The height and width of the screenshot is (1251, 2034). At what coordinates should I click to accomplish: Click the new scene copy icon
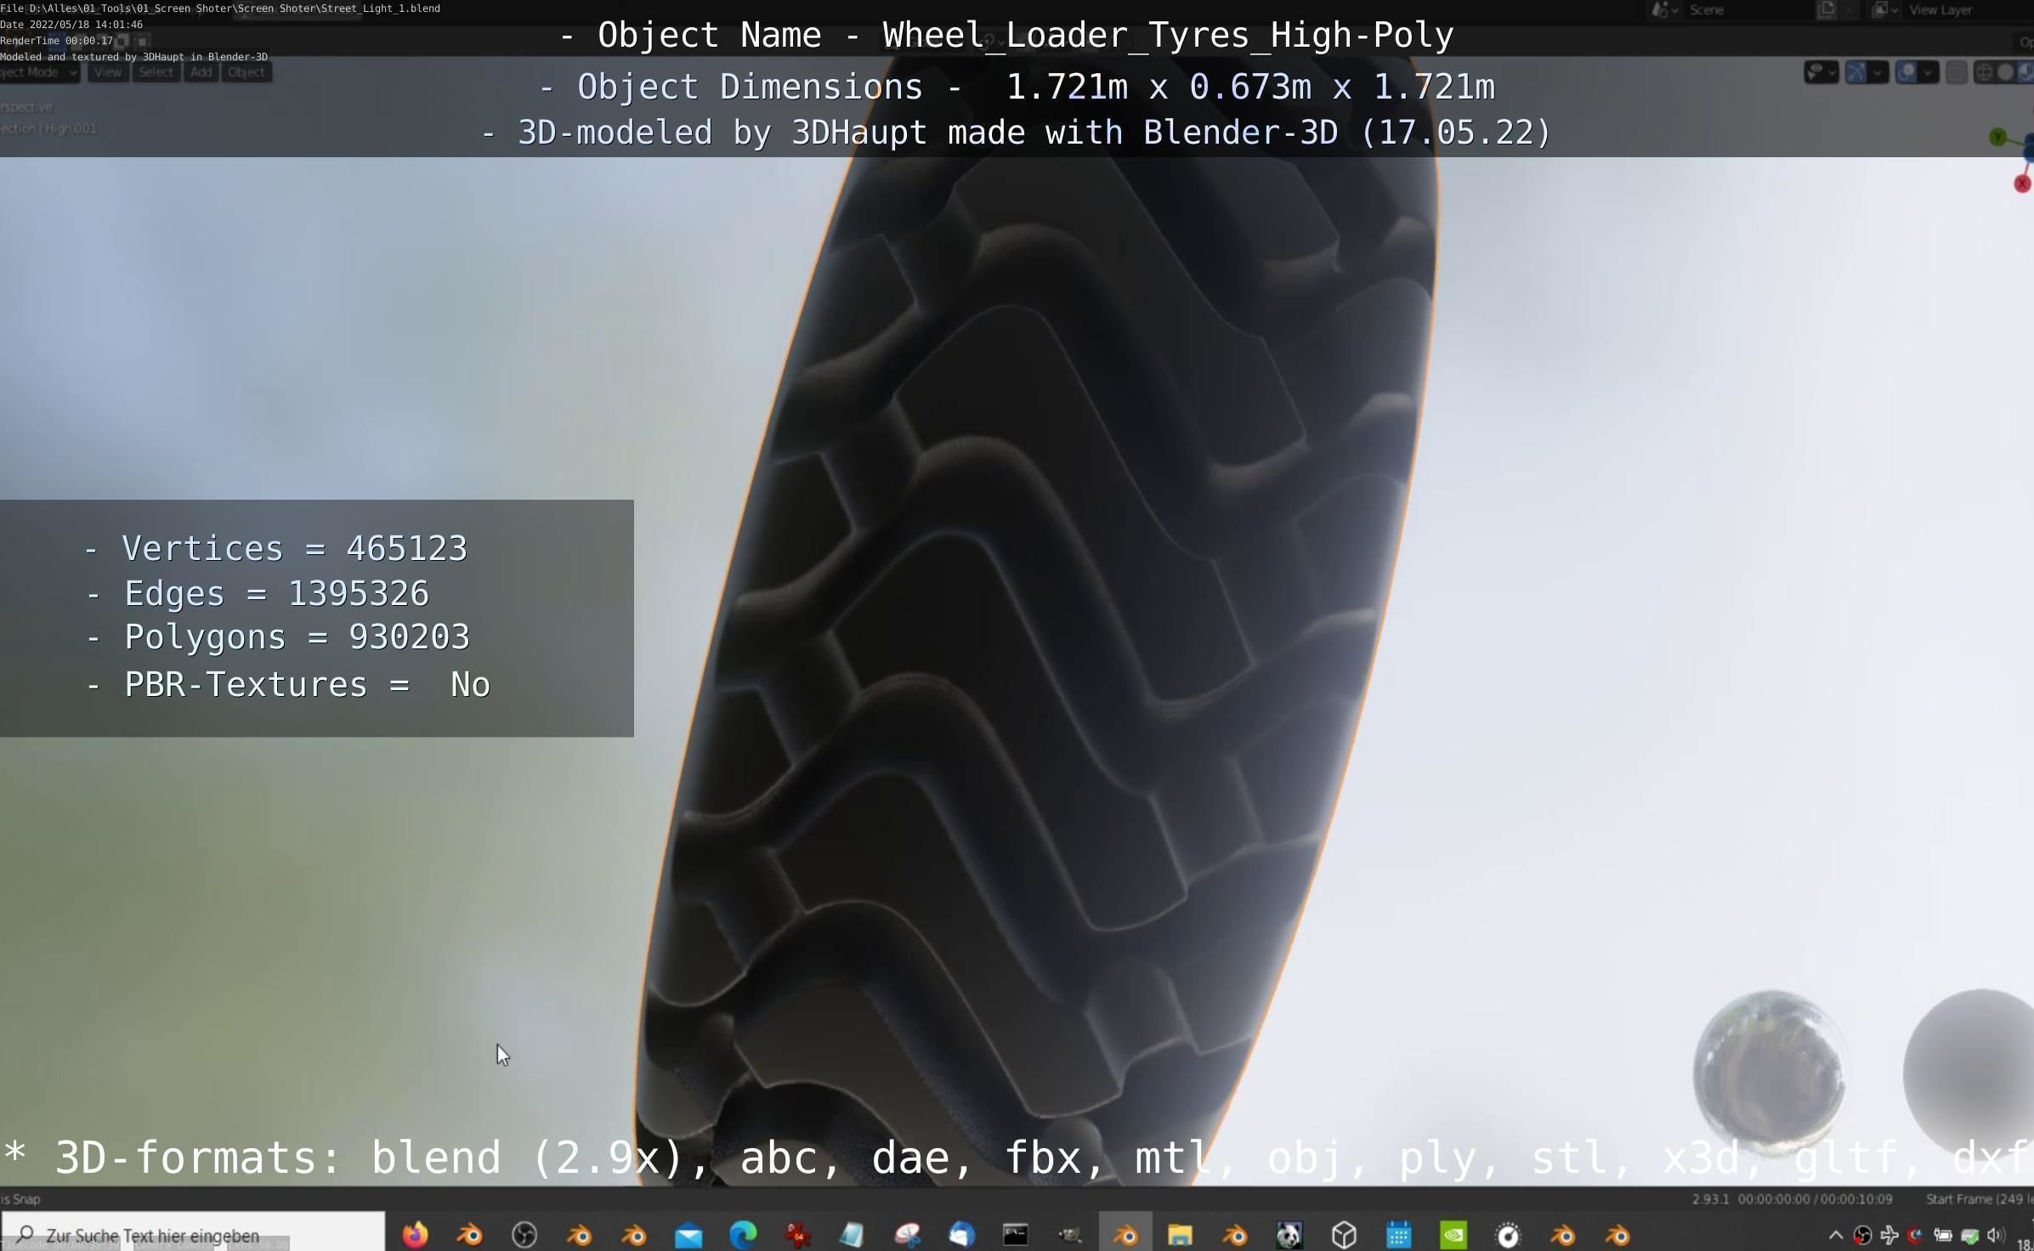click(x=1826, y=10)
